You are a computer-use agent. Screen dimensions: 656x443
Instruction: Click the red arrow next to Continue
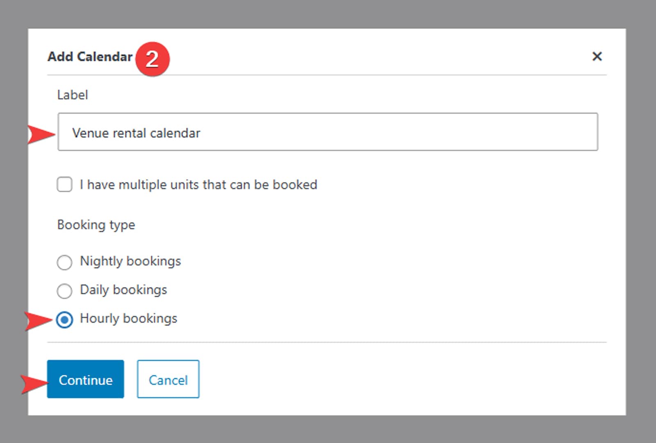[34, 384]
